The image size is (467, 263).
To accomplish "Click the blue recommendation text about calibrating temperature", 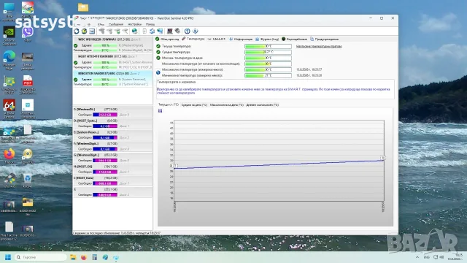I will tap(273, 91).
